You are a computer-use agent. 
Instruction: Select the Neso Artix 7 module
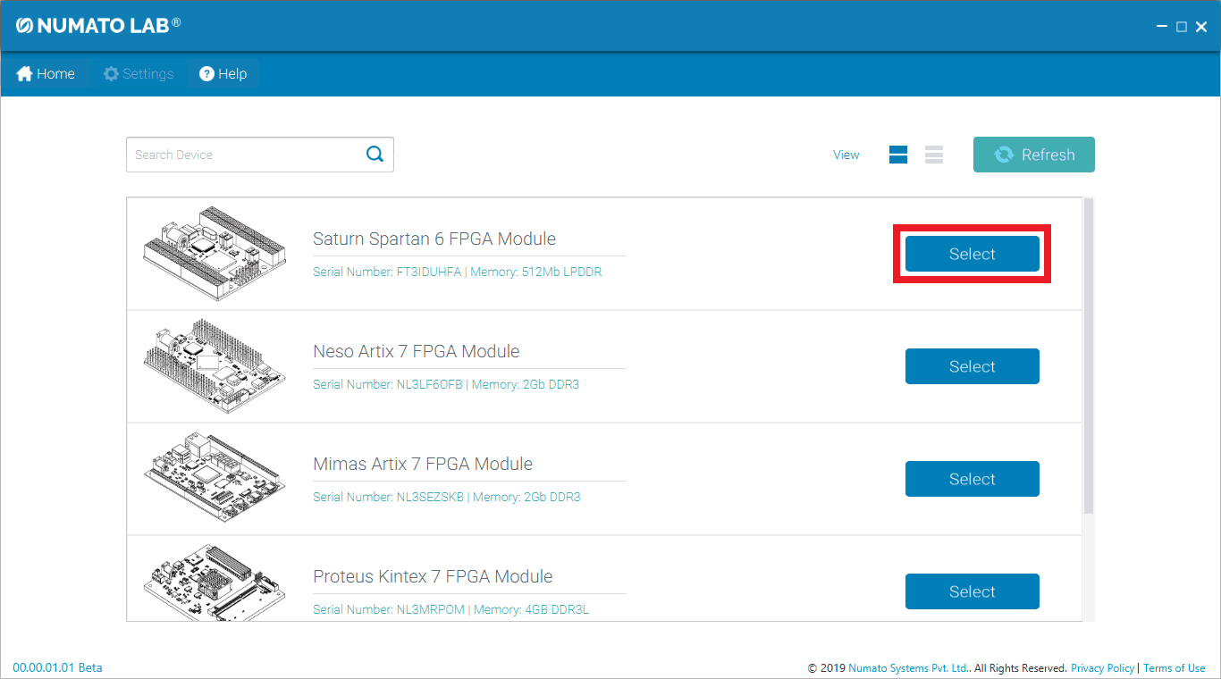[972, 366]
